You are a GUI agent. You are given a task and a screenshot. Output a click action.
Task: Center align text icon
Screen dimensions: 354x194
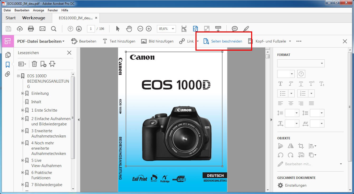[x=291, y=103]
